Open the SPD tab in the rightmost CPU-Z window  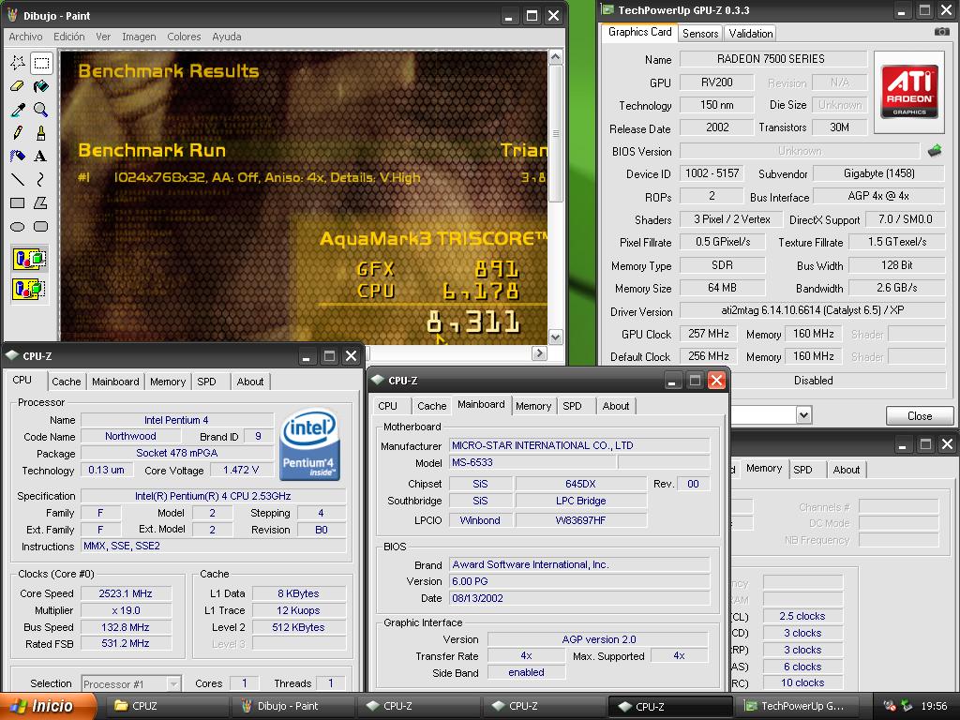point(802,470)
